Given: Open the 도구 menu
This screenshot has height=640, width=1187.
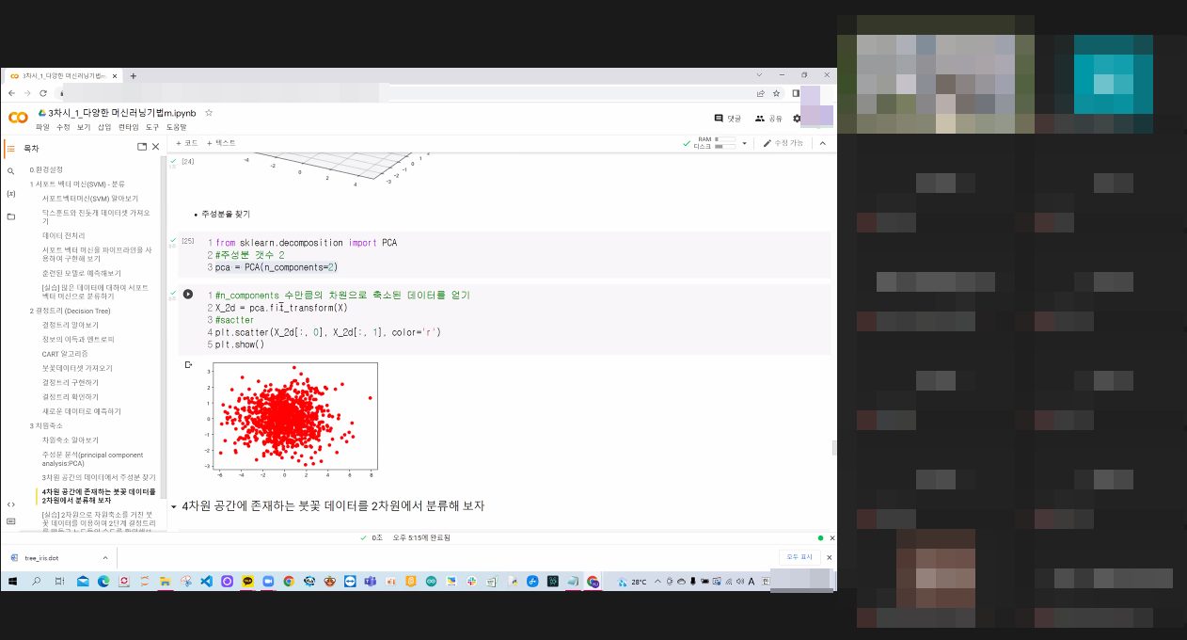Looking at the screenshot, I should coord(152,127).
